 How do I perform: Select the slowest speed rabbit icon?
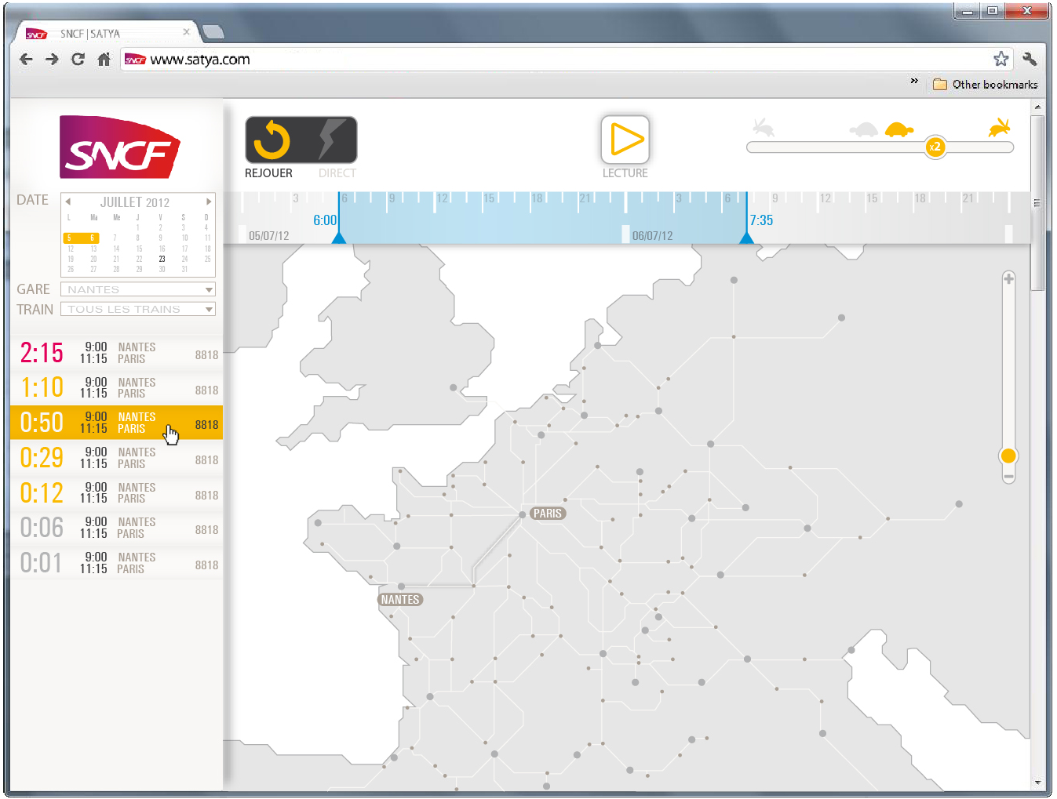[763, 127]
